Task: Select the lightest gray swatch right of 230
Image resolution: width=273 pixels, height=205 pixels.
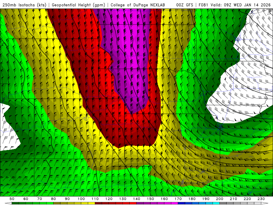Action: [258, 203]
